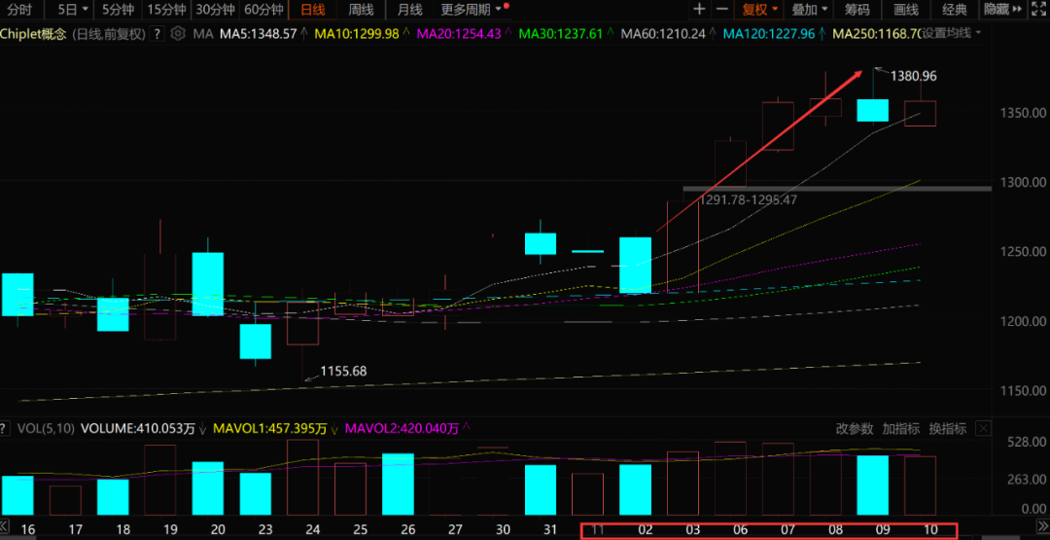Zoom out chart with minus icon
Image resolution: width=1050 pixels, height=540 pixels.
click(721, 10)
